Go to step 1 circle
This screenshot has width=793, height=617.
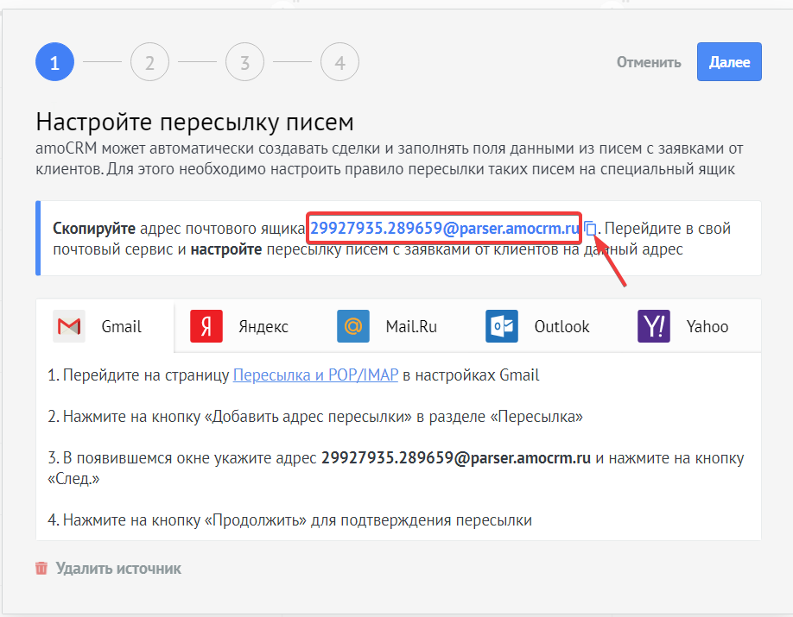(x=54, y=62)
